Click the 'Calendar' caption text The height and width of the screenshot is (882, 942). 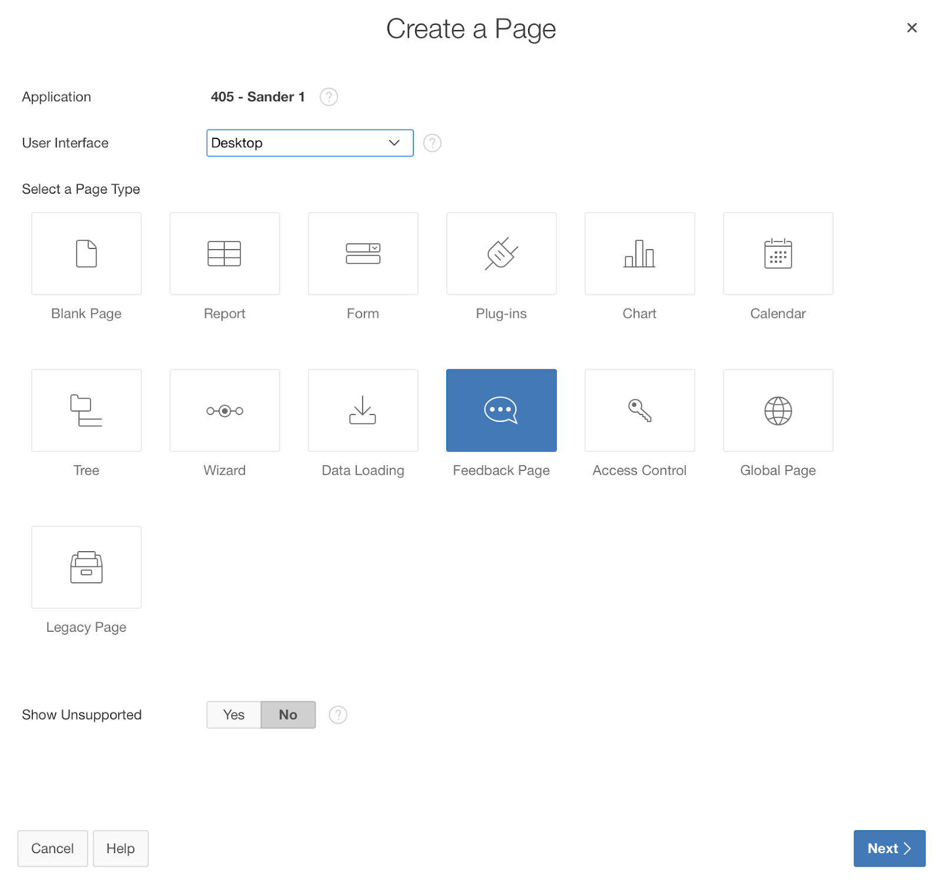pos(778,314)
